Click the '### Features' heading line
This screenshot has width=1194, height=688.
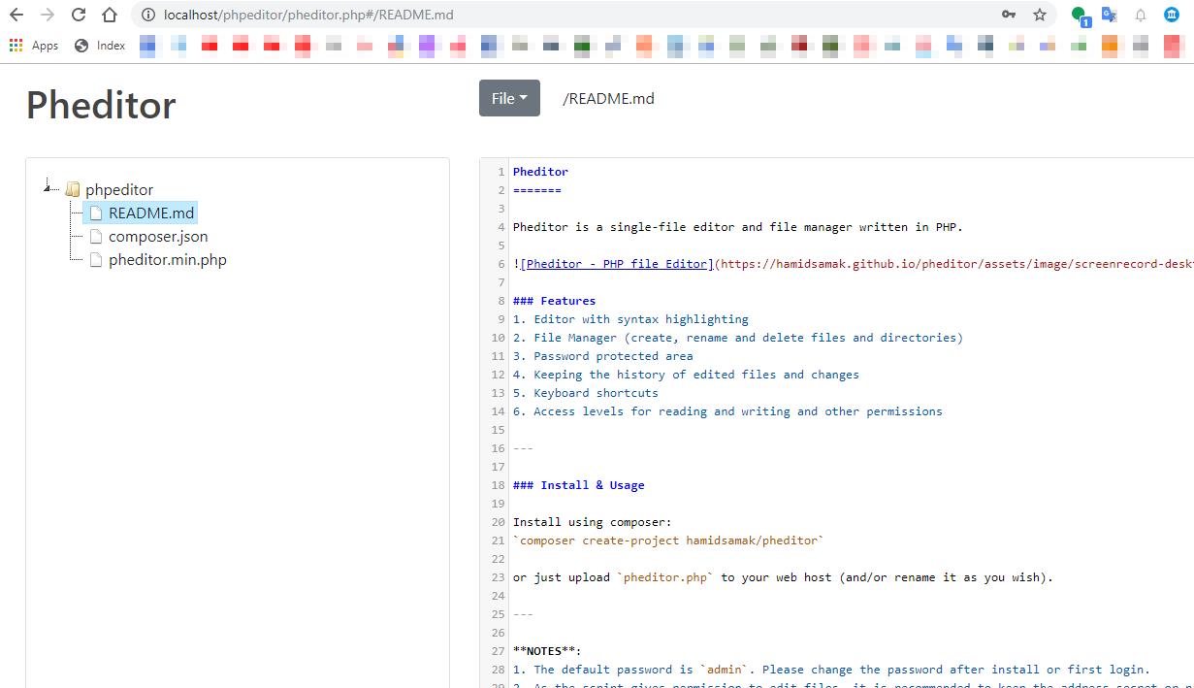pyautogui.click(x=554, y=301)
